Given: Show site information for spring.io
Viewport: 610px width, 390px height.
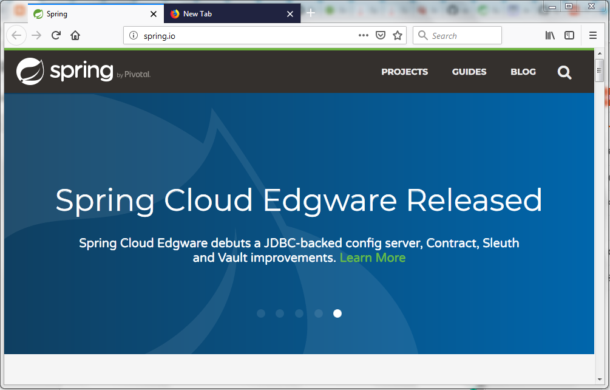Looking at the screenshot, I should tap(134, 35).
